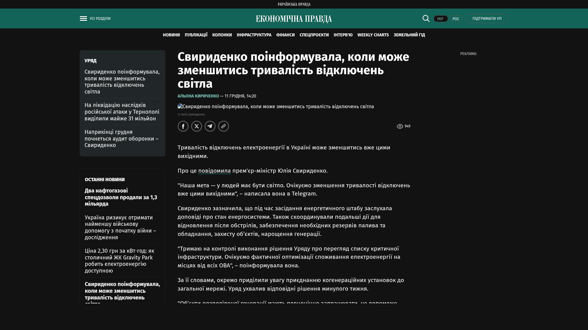Read news about нафтогазові спецдозволи
Image resolution: width=588 pixels, height=330 pixels.
tap(121, 197)
